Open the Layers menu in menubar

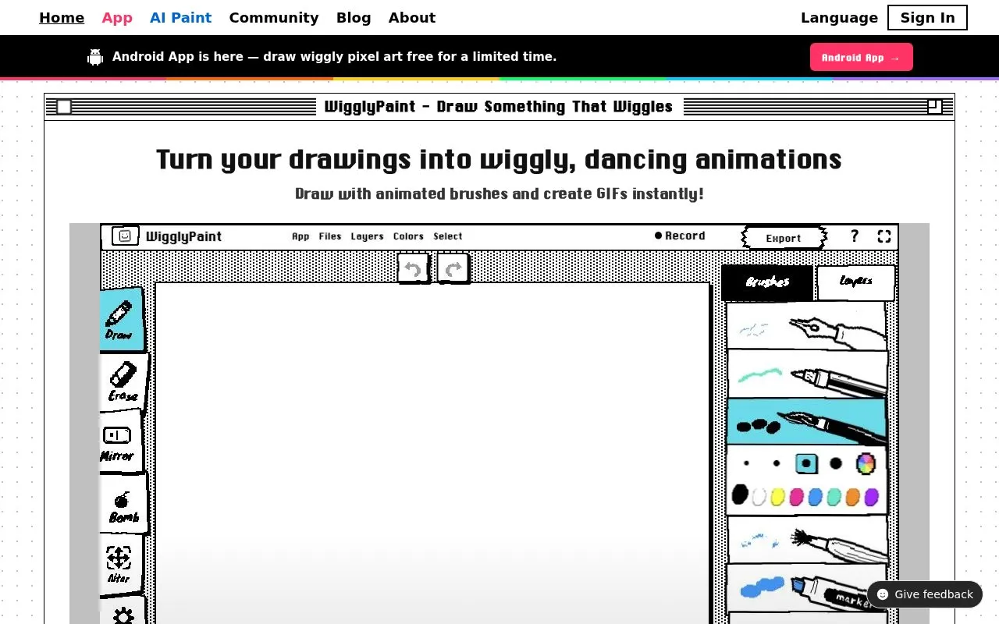pos(367,236)
